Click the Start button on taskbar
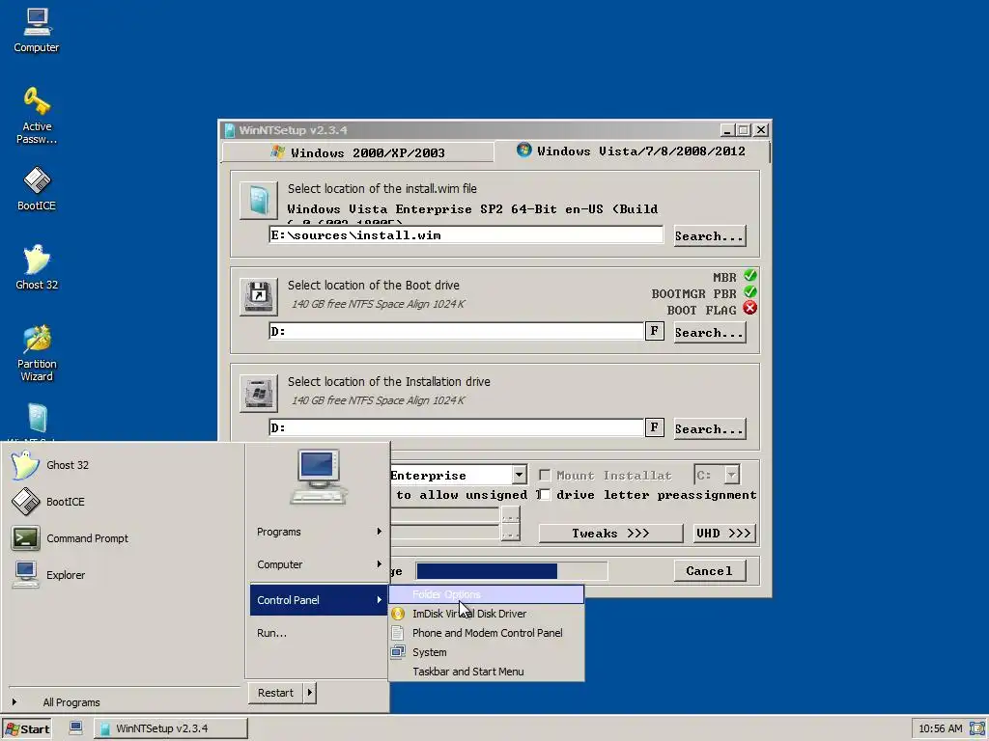 click(27, 728)
